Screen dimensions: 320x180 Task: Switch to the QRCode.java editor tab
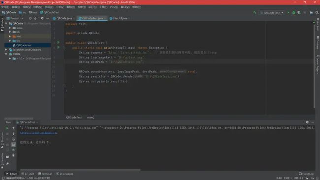click(64, 18)
